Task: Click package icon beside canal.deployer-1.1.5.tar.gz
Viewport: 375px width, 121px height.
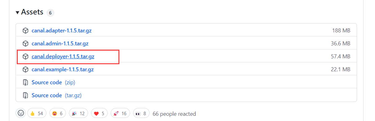Action: pyautogui.click(x=25, y=56)
